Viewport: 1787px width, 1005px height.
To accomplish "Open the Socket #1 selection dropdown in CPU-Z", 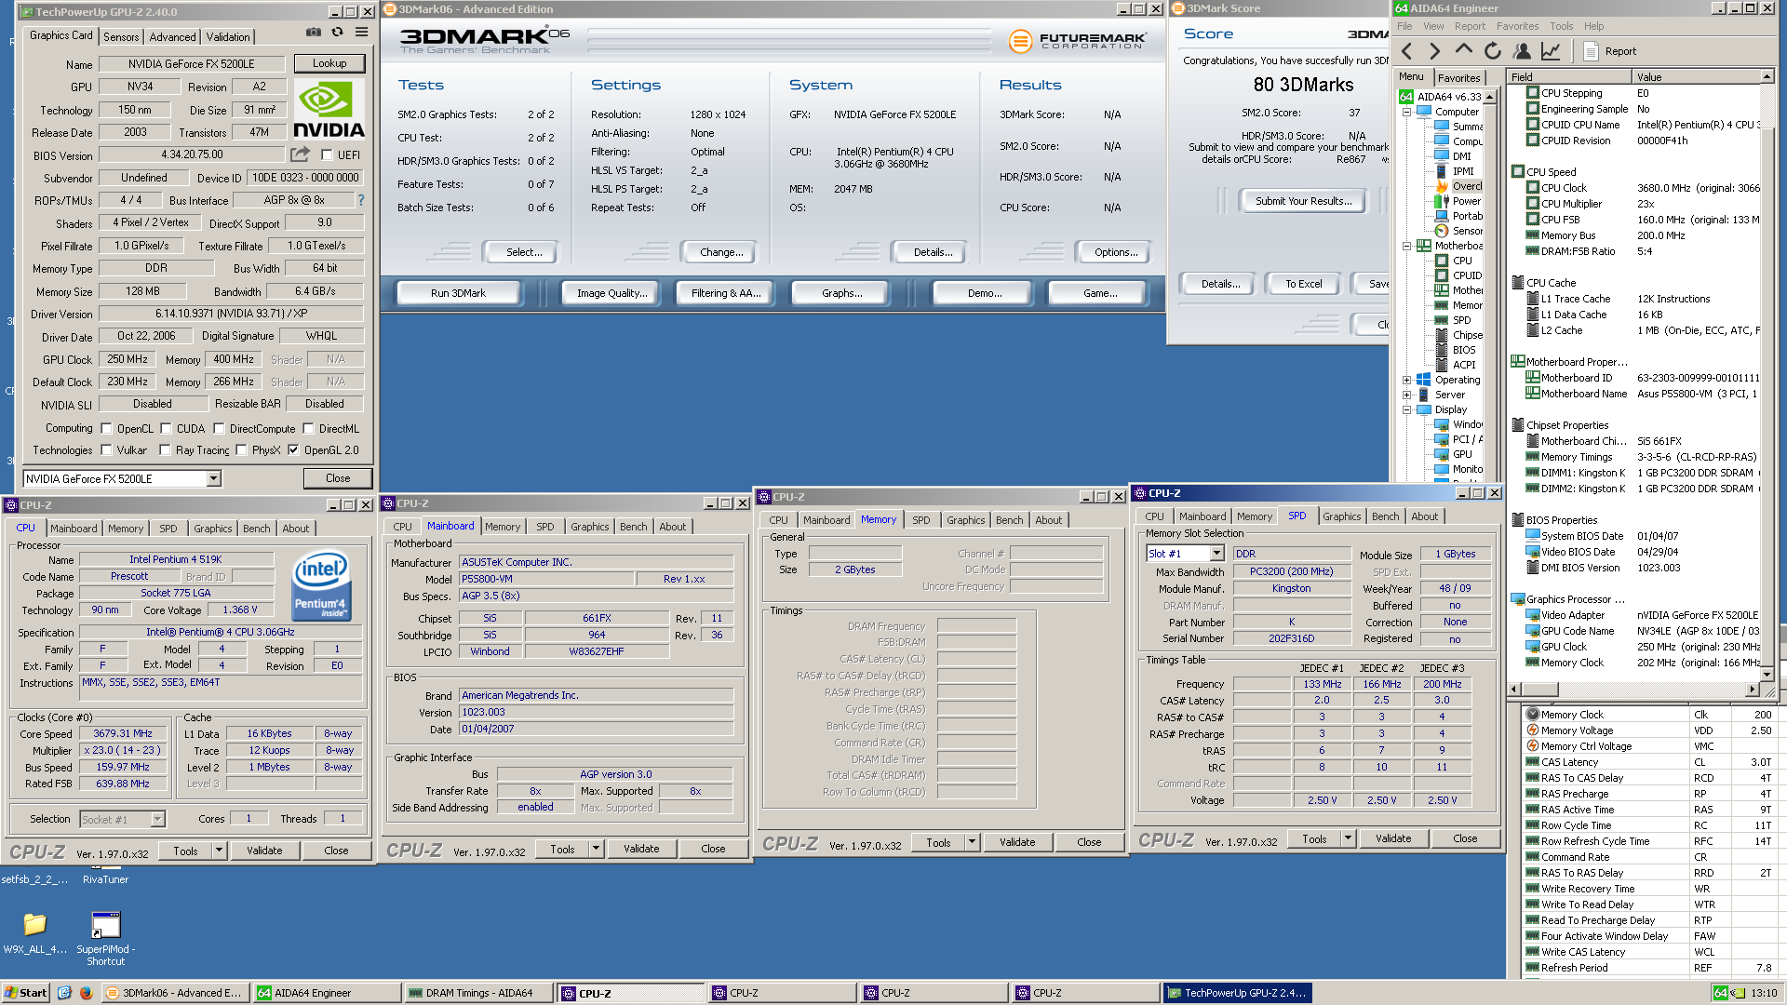I will coord(157,819).
